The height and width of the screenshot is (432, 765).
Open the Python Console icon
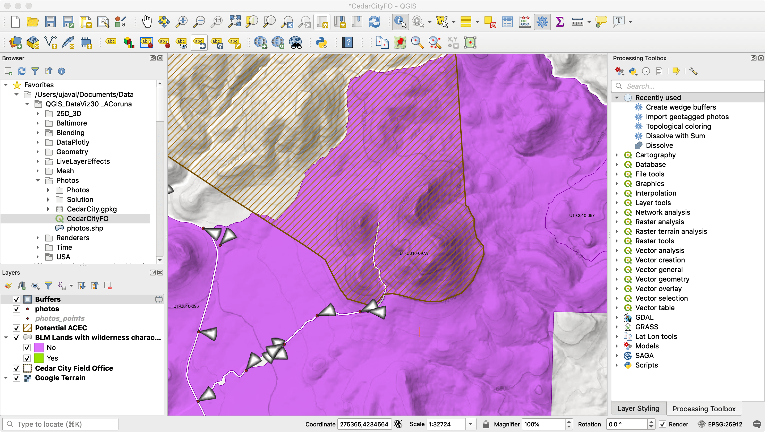tap(321, 42)
